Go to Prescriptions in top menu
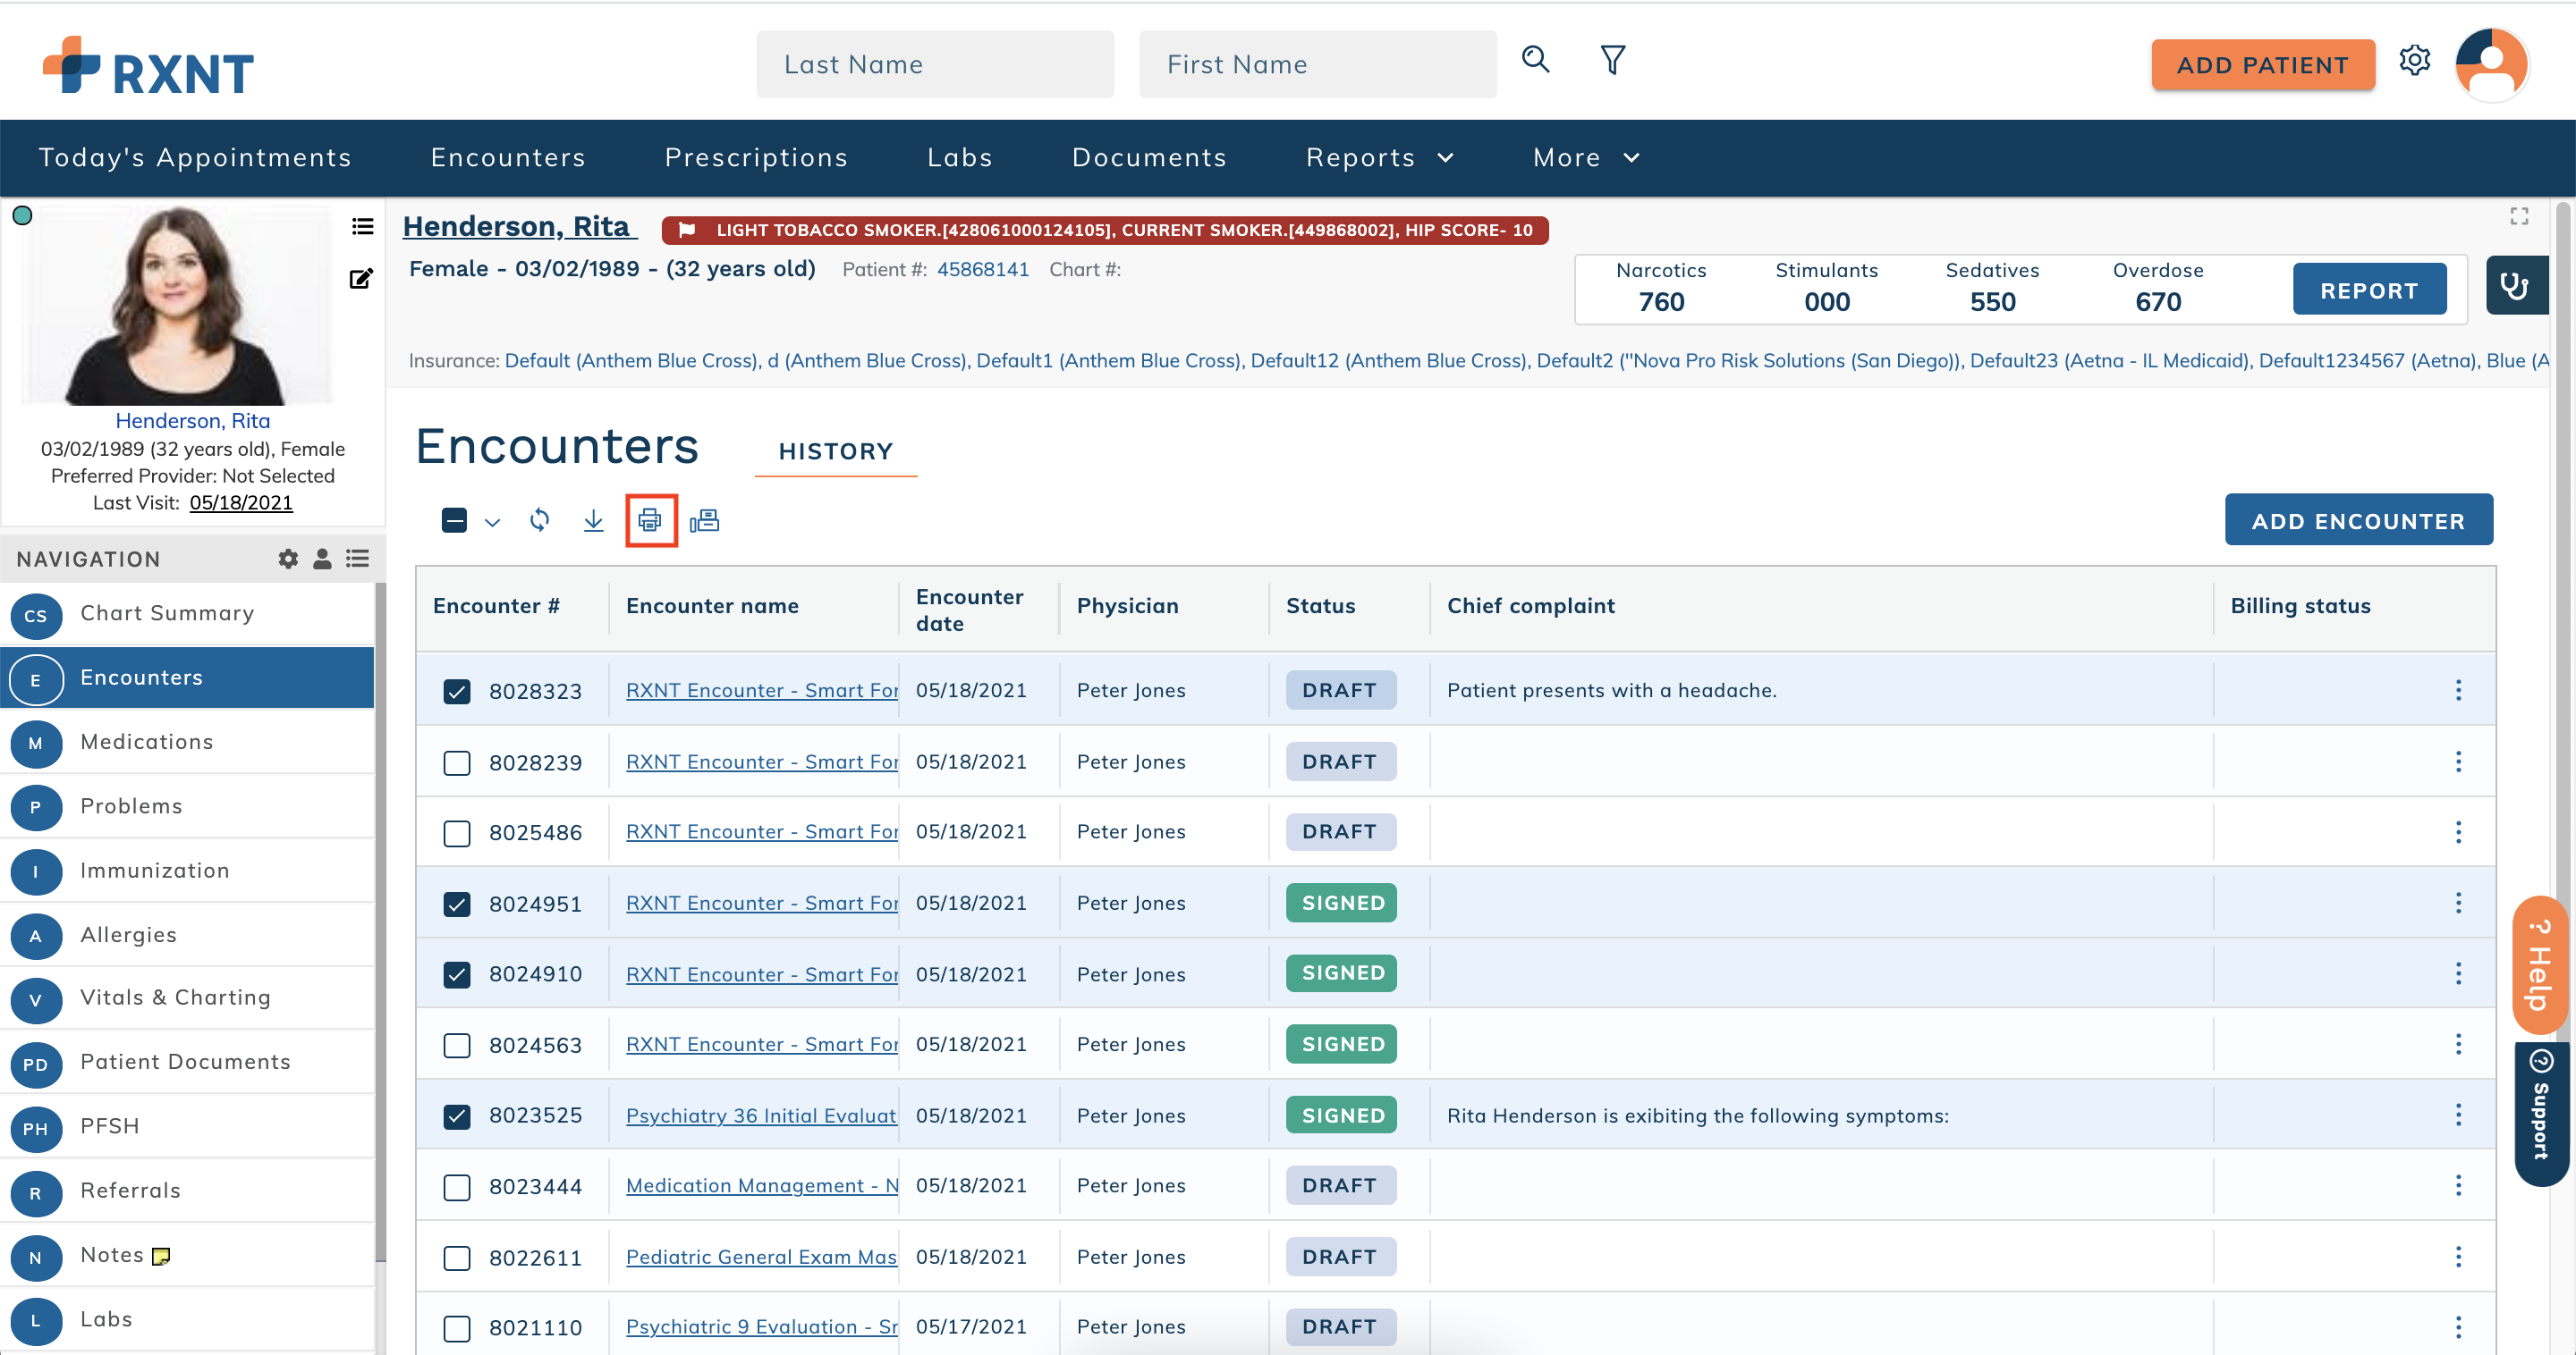2576x1355 pixels. click(x=756, y=158)
